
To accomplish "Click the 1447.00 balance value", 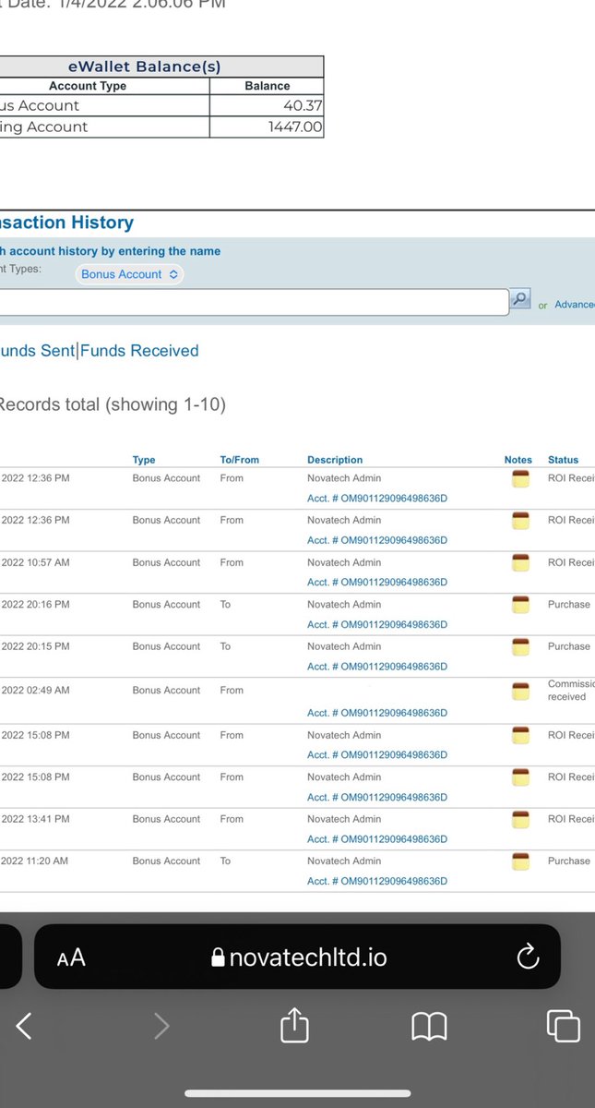I will click(x=295, y=127).
